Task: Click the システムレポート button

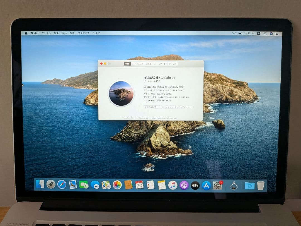Action: (153, 107)
